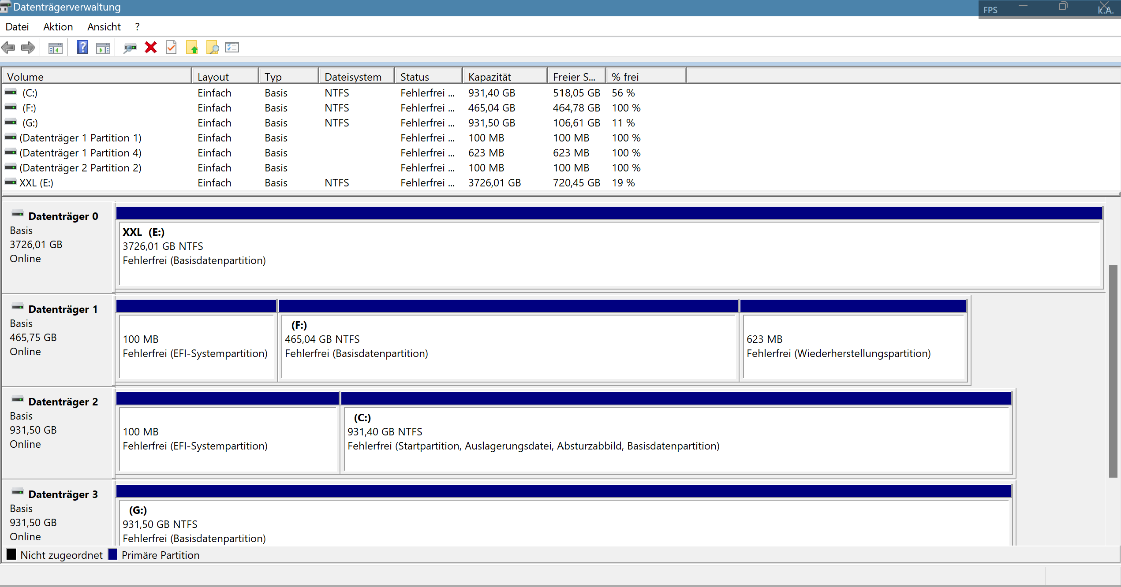This screenshot has height=587, width=1121.
Task: Open the Datei menu
Action: point(17,27)
